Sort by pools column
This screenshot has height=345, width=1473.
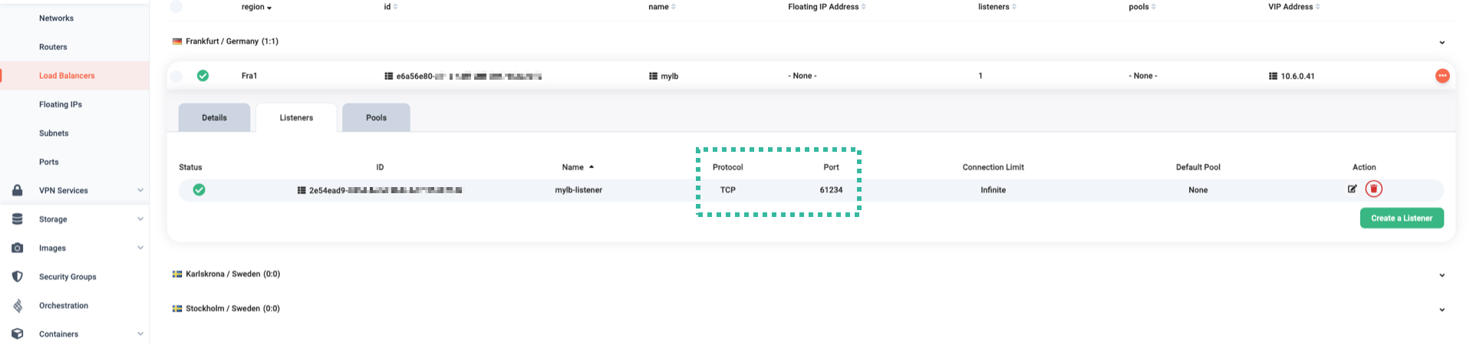1142,7
